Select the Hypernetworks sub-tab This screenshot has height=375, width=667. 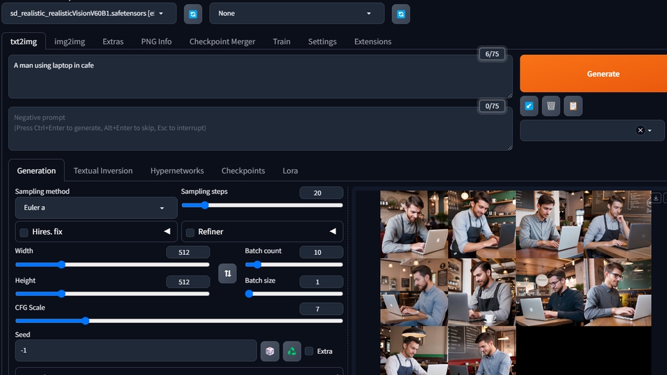(177, 171)
